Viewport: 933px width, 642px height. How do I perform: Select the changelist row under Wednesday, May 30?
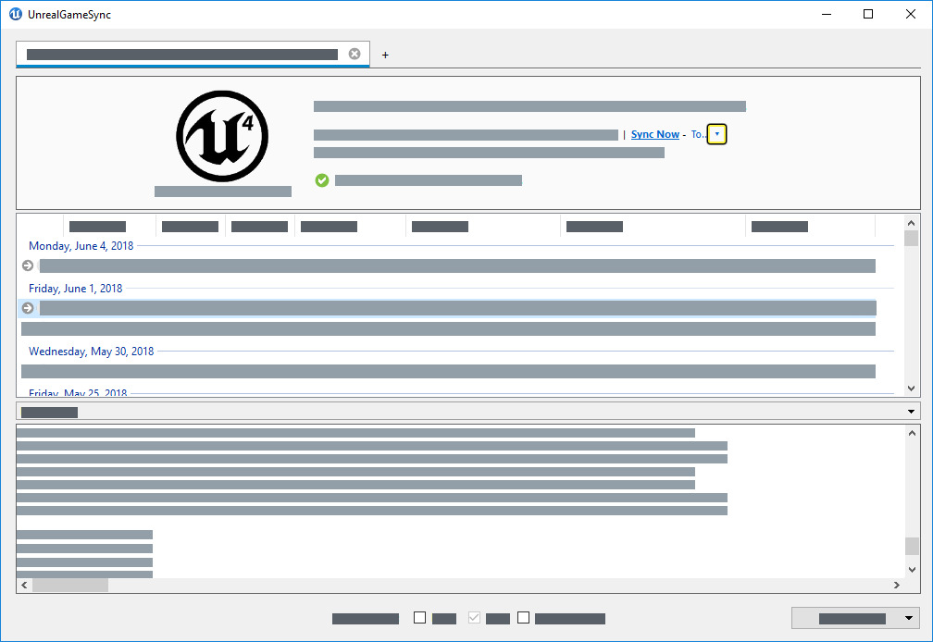pyautogui.click(x=449, y=372)
